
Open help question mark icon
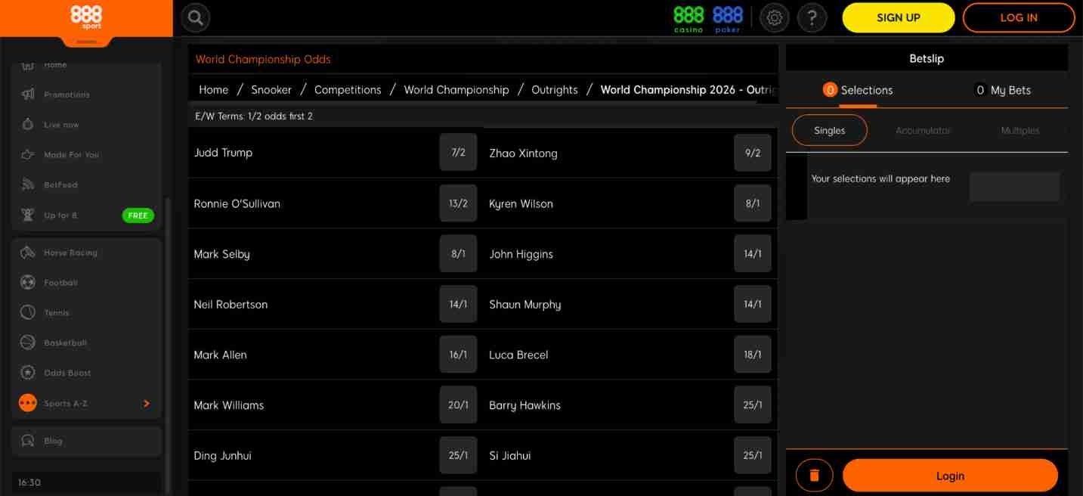[x=812, y=17]
